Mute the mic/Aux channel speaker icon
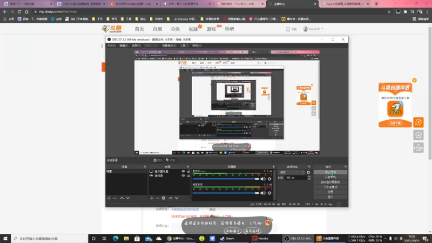Image resolution: width=432 pixels, height=243 pixels. tap(263, 179)
